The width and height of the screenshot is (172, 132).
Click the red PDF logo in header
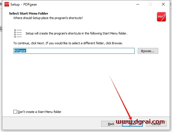point(161,17)
